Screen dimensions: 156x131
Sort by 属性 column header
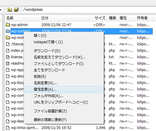[127, 18]
